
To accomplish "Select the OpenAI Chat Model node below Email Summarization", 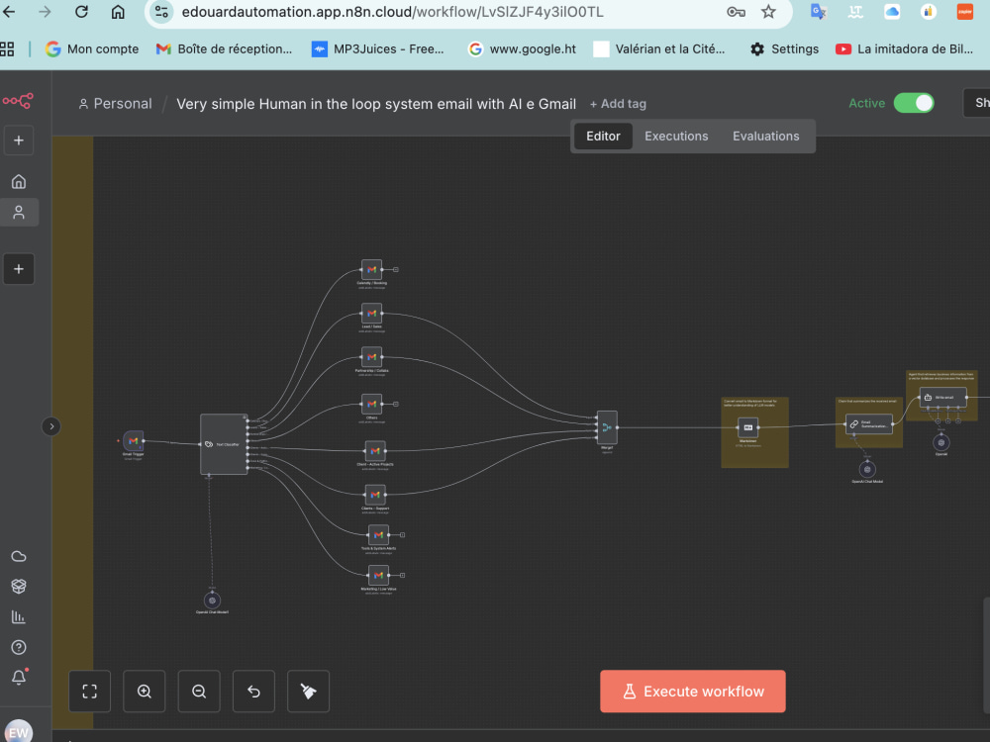I will (867, 469).
